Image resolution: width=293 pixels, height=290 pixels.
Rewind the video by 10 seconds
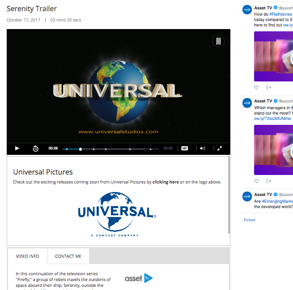(x=35, y=149)
